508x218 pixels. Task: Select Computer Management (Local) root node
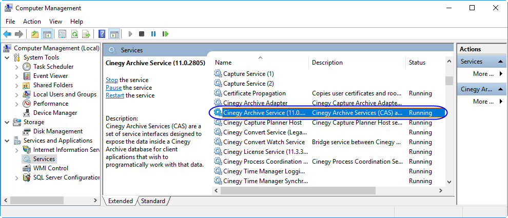(x=56, y=48)
